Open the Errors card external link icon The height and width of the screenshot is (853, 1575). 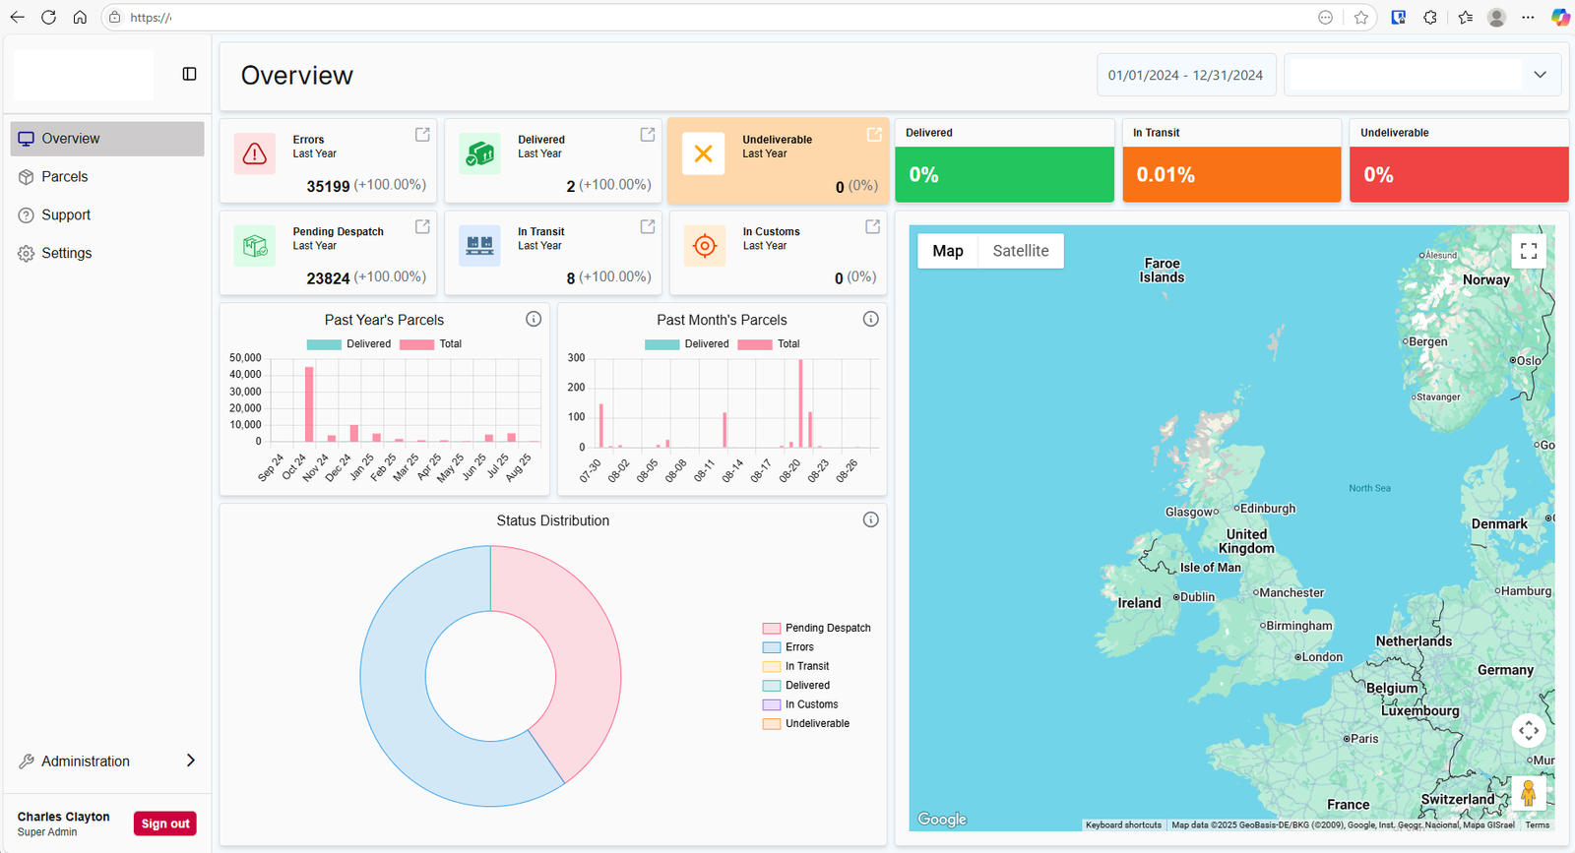(x=422, y=135)
